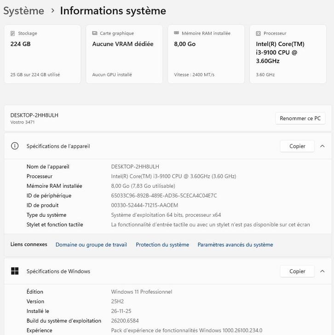The width and height of the screenshot is (334, 335).
Task: Select processor value 'Intel(R) Core(TM) i3-9100 CPU @ 3.60GHz (3.60 GHz)'
Action: pyautogui.click(x=173, y=176)
